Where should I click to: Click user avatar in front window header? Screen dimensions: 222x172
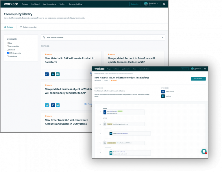point(193,69)
